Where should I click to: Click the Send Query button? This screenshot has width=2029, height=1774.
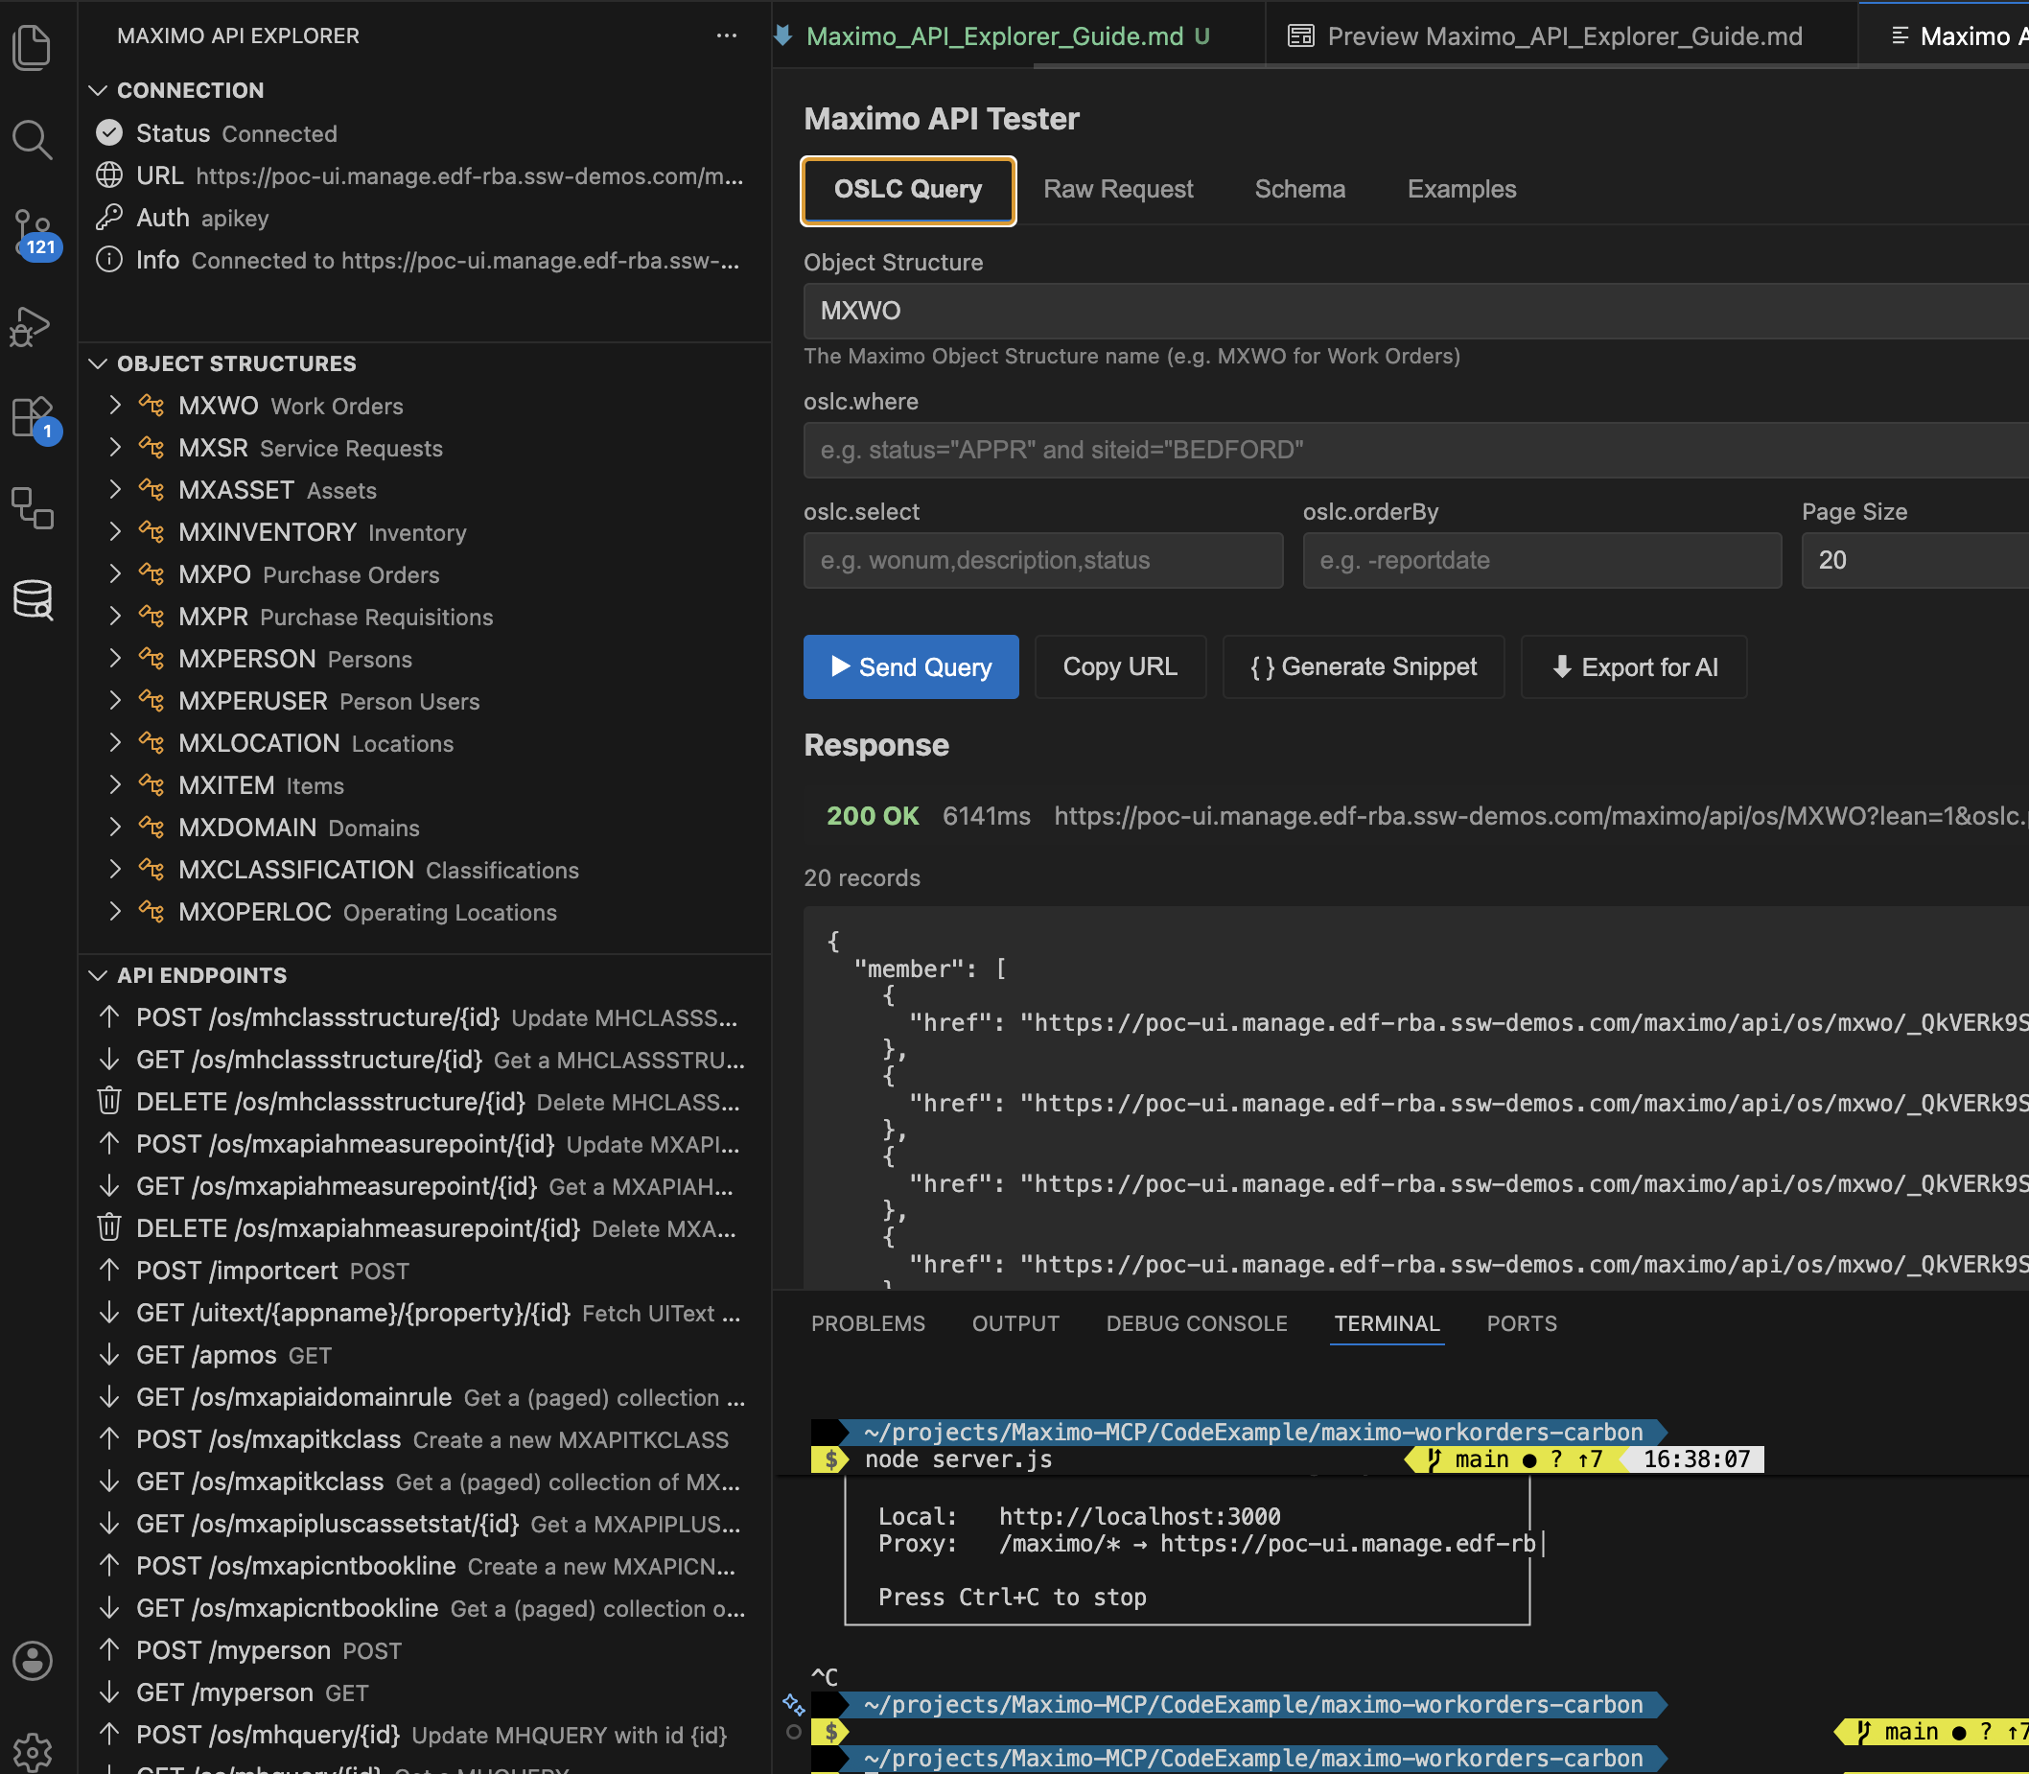(911, 667)
